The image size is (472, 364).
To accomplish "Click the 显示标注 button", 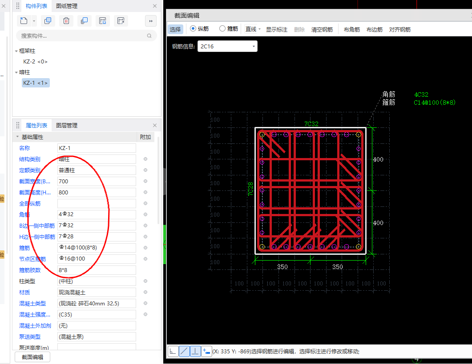I will 277,29.
